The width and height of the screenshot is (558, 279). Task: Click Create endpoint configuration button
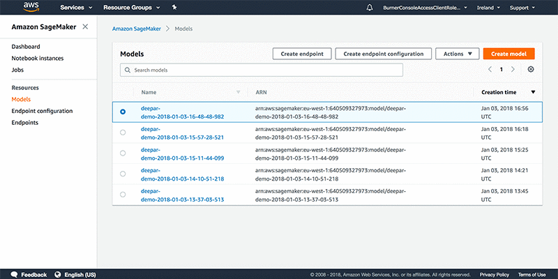(383, 54)
